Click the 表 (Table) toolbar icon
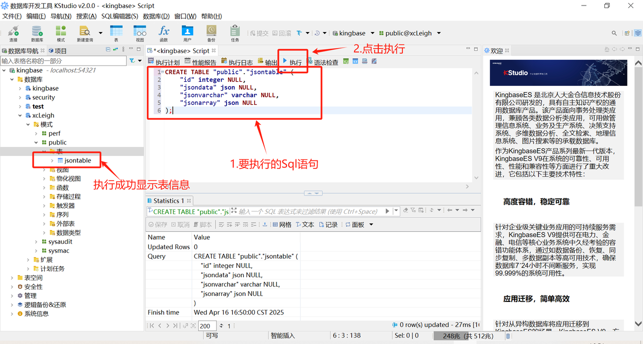Viewport: 643px width, 344px height. coord(116,33)
